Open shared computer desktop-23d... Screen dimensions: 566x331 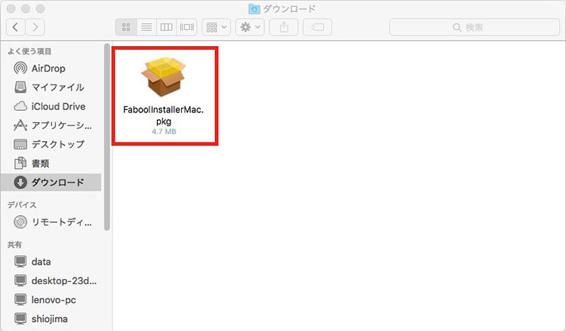[51, 280]
